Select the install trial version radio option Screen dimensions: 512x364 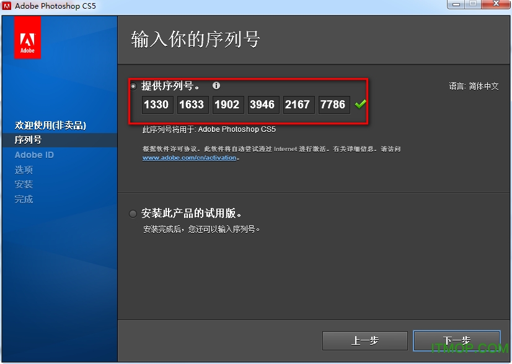point(133,214)
